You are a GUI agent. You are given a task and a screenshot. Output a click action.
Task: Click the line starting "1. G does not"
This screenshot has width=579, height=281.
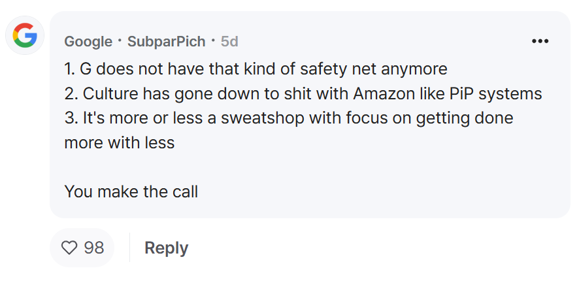256,68
